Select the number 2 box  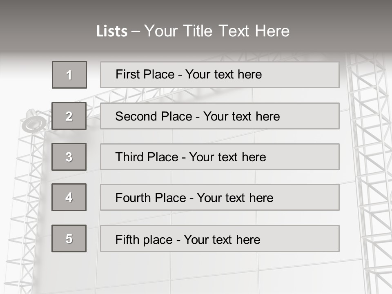[69, 116]
